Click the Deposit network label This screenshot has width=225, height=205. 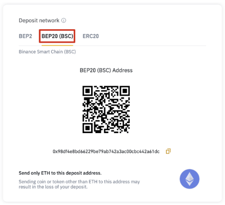[39, 20]
